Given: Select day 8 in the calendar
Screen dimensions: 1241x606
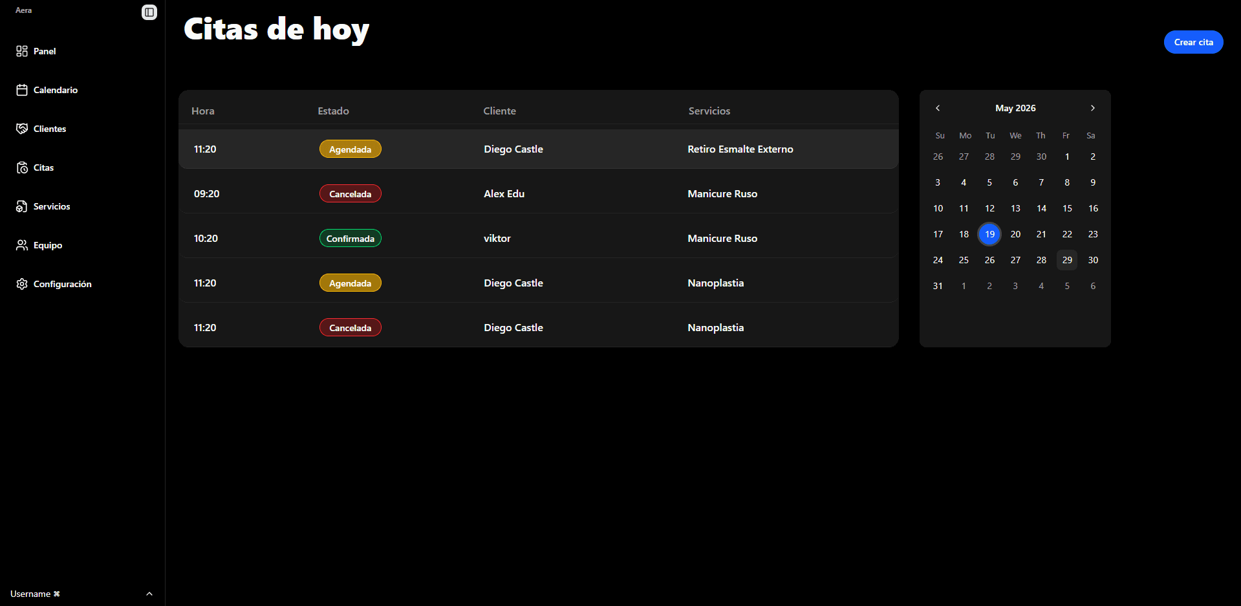Looking at the screenshot, I should coord(1067,182).
